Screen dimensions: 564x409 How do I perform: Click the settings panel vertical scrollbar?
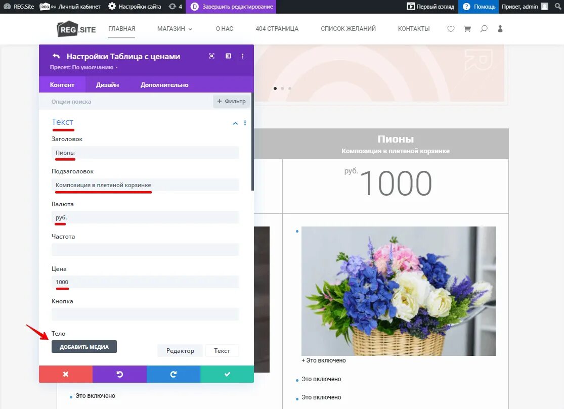(252, 142)
